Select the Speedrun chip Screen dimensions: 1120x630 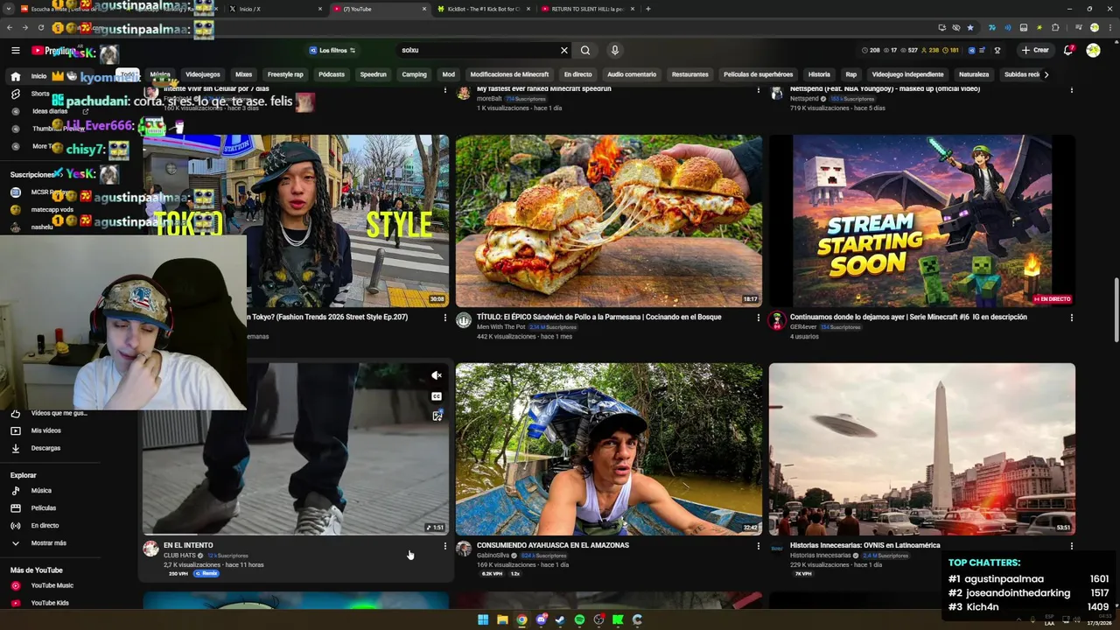tap(373, 74)
